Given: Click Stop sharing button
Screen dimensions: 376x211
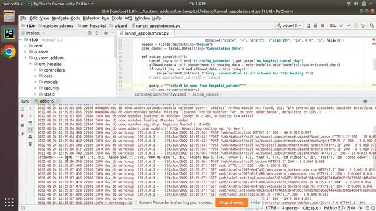Looking at the screenshot, I should [x=231, y=202].
